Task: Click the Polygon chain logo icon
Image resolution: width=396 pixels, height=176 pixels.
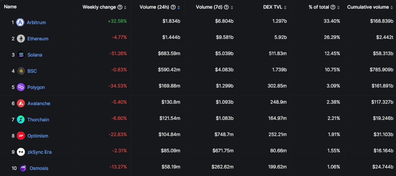Action: pyautogui.click(x=21, y=87)
